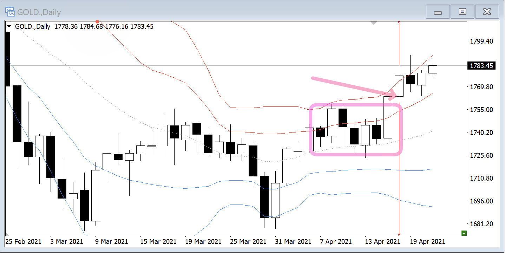Click the green minus icon at chart corner
The width and height of the screenshot is (505, 253).
(x=464, y=233)
